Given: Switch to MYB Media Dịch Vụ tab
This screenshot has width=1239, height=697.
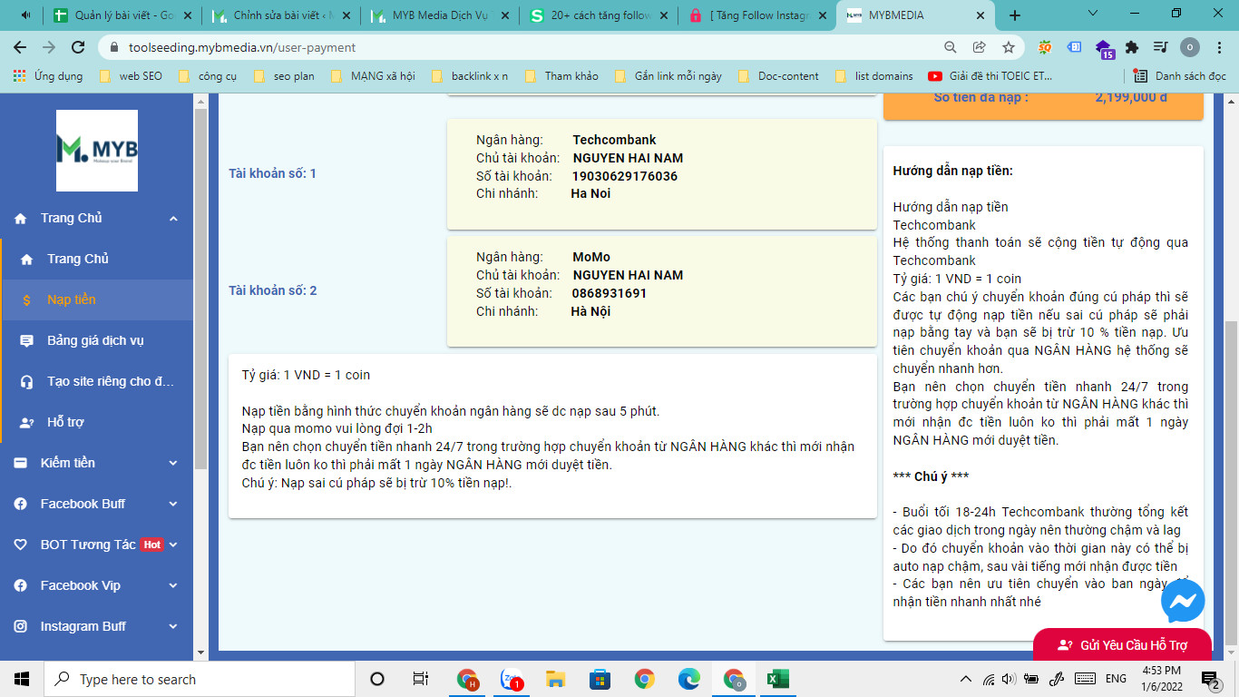Looking at the screenshot, I should click(x=440, y=15).
